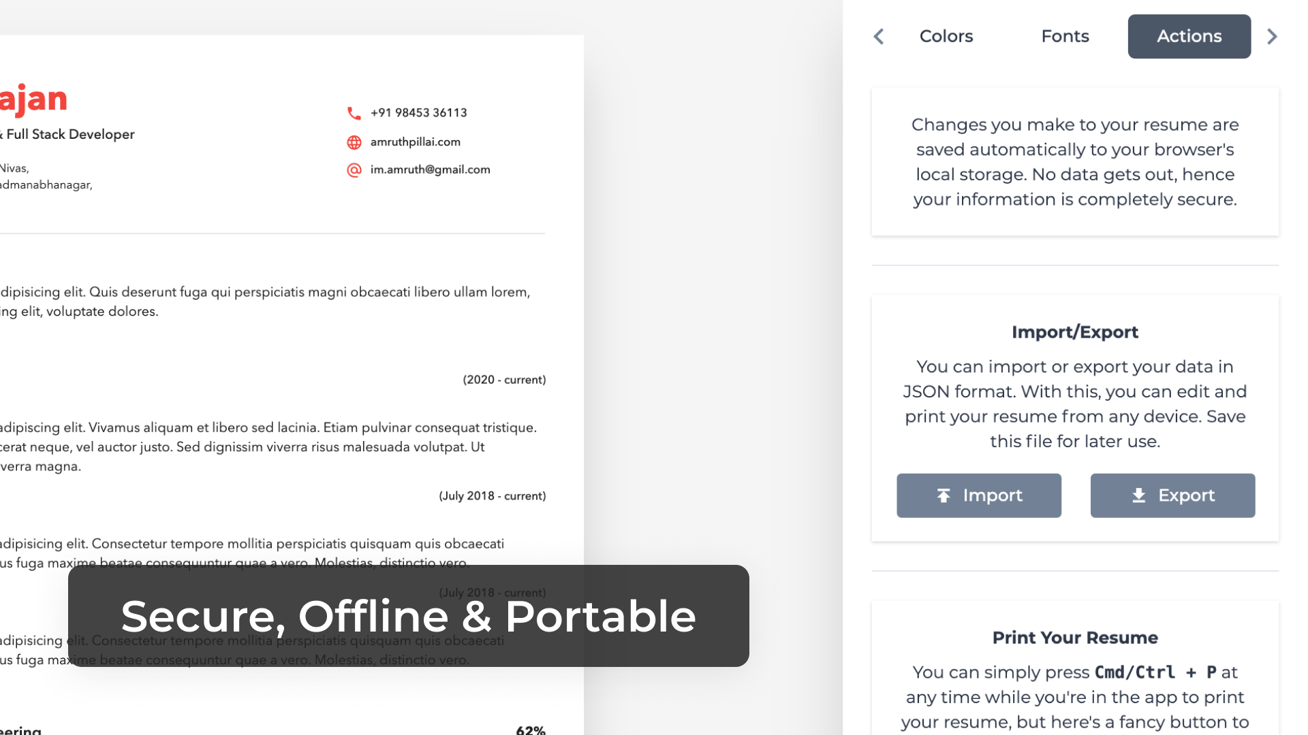Select the Colors tab
The image size is (1308, 735).
946,36
